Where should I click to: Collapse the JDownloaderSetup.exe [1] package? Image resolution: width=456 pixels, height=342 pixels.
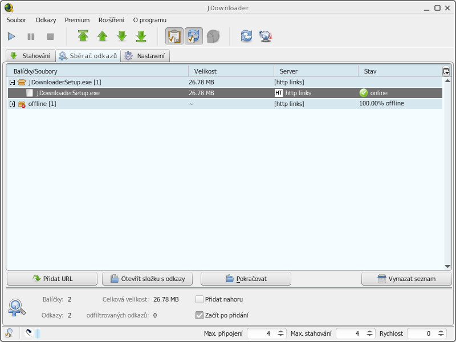[12, 82]
